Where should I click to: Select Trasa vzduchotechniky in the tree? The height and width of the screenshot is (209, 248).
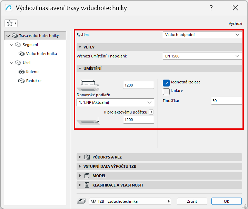point(35,36)
